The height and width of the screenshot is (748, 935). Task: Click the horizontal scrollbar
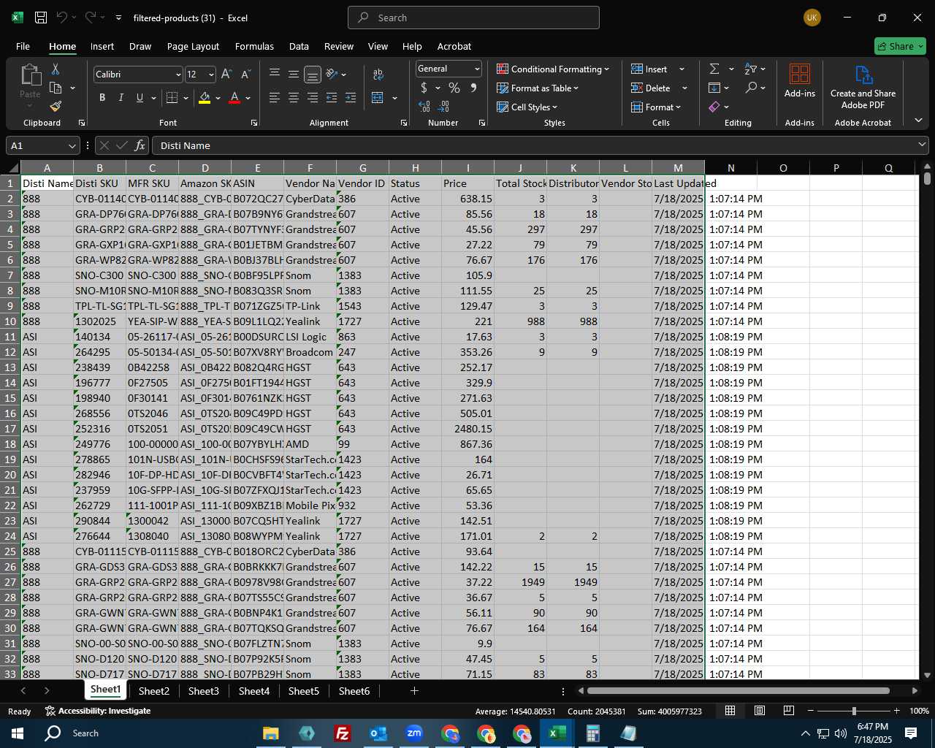739,690
